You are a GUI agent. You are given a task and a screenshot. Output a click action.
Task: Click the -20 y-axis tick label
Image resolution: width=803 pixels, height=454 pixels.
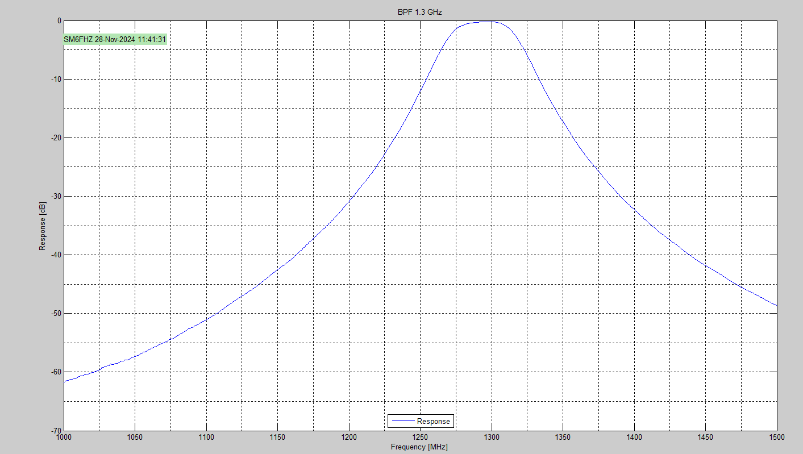pyautogui.click(x=56, y=138)
